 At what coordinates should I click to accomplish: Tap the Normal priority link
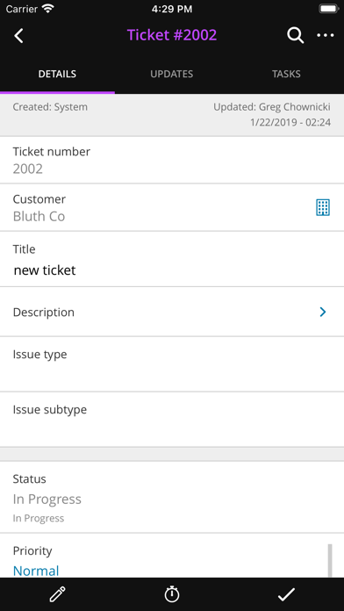click(x=36, y=571)
